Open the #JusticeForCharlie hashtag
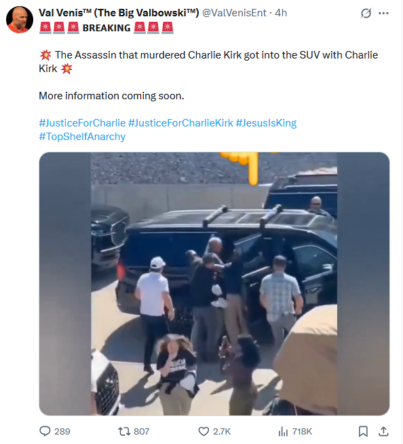The image size is (403, 444). [82, 123]
